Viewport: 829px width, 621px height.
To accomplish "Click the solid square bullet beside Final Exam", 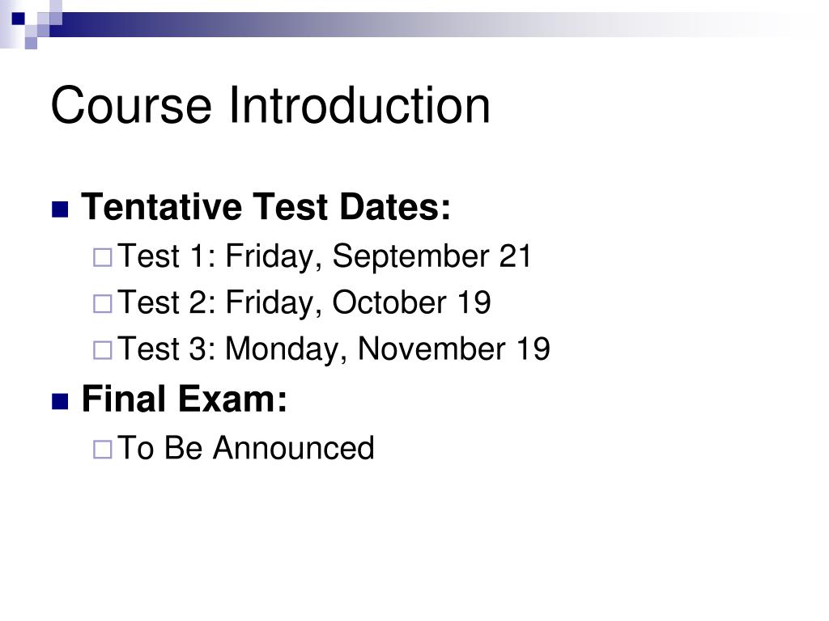I will pos(60,401).
